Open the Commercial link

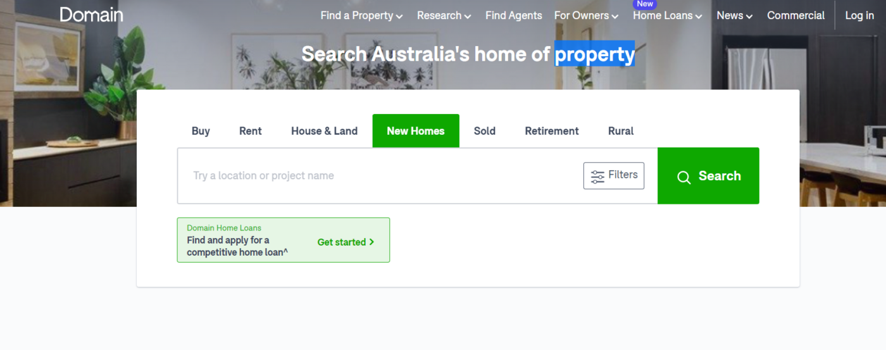pyautogui.click(x=796, y=16)
